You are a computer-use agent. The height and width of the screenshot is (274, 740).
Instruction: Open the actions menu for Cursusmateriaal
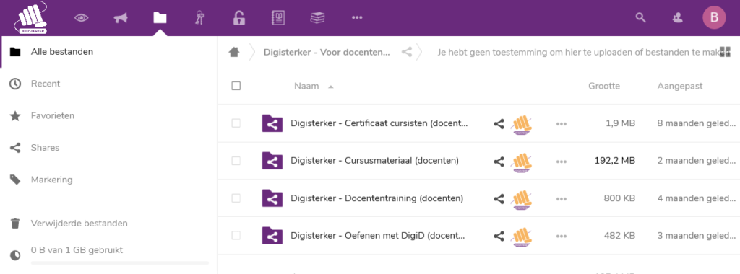click(x=561, y=162)
